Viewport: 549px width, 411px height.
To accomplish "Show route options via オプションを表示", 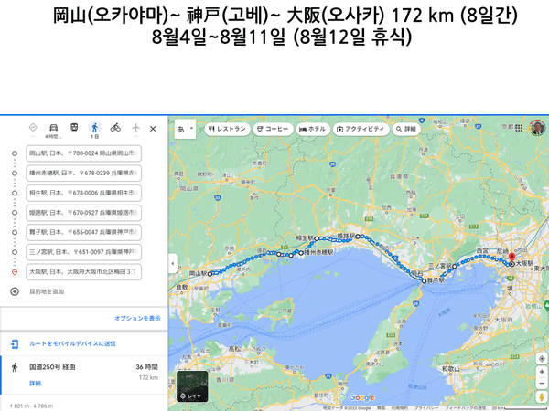I will [x=137, y=318].
